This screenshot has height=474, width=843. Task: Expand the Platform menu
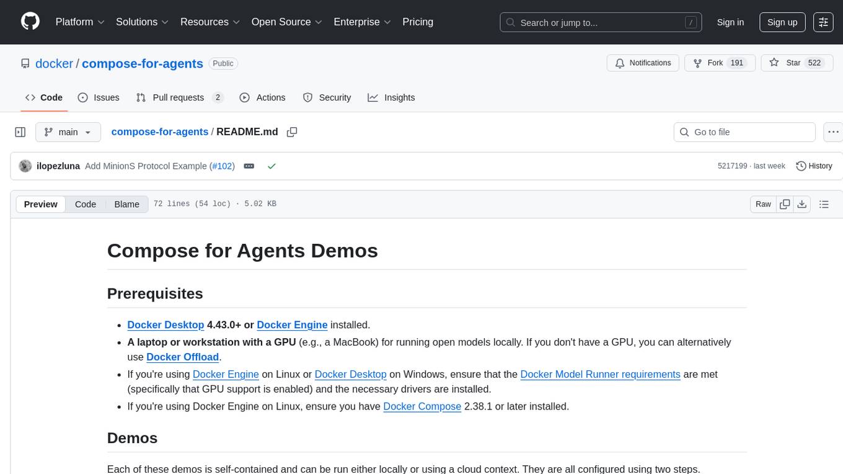[x=80, y=22]
